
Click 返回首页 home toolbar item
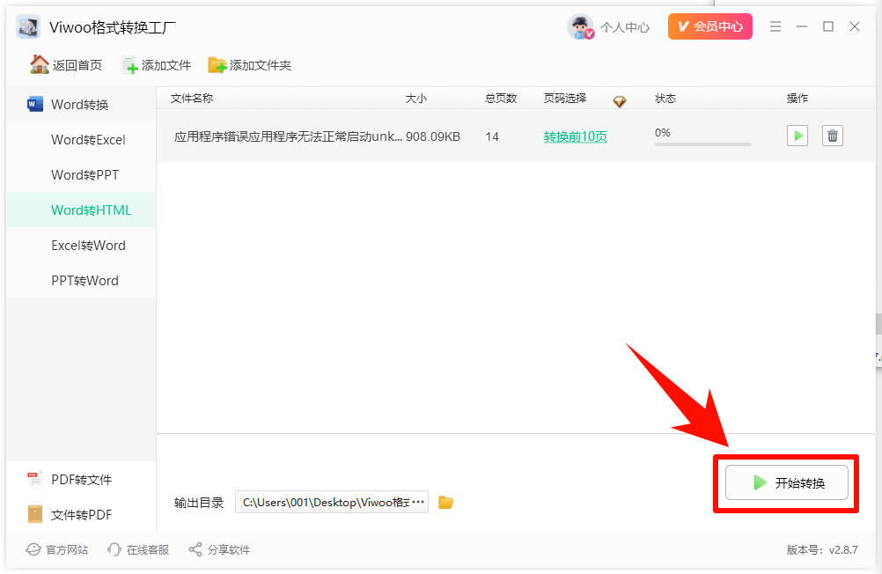(66, 65)
